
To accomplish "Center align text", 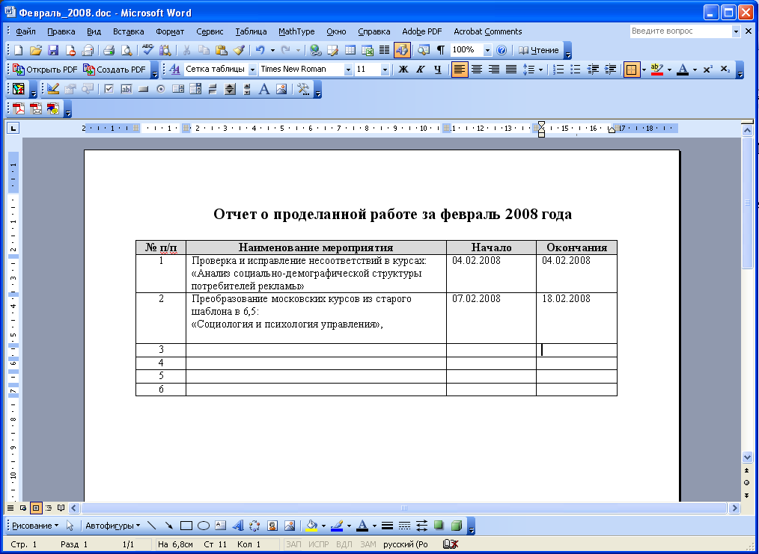I will coord(477,70).
